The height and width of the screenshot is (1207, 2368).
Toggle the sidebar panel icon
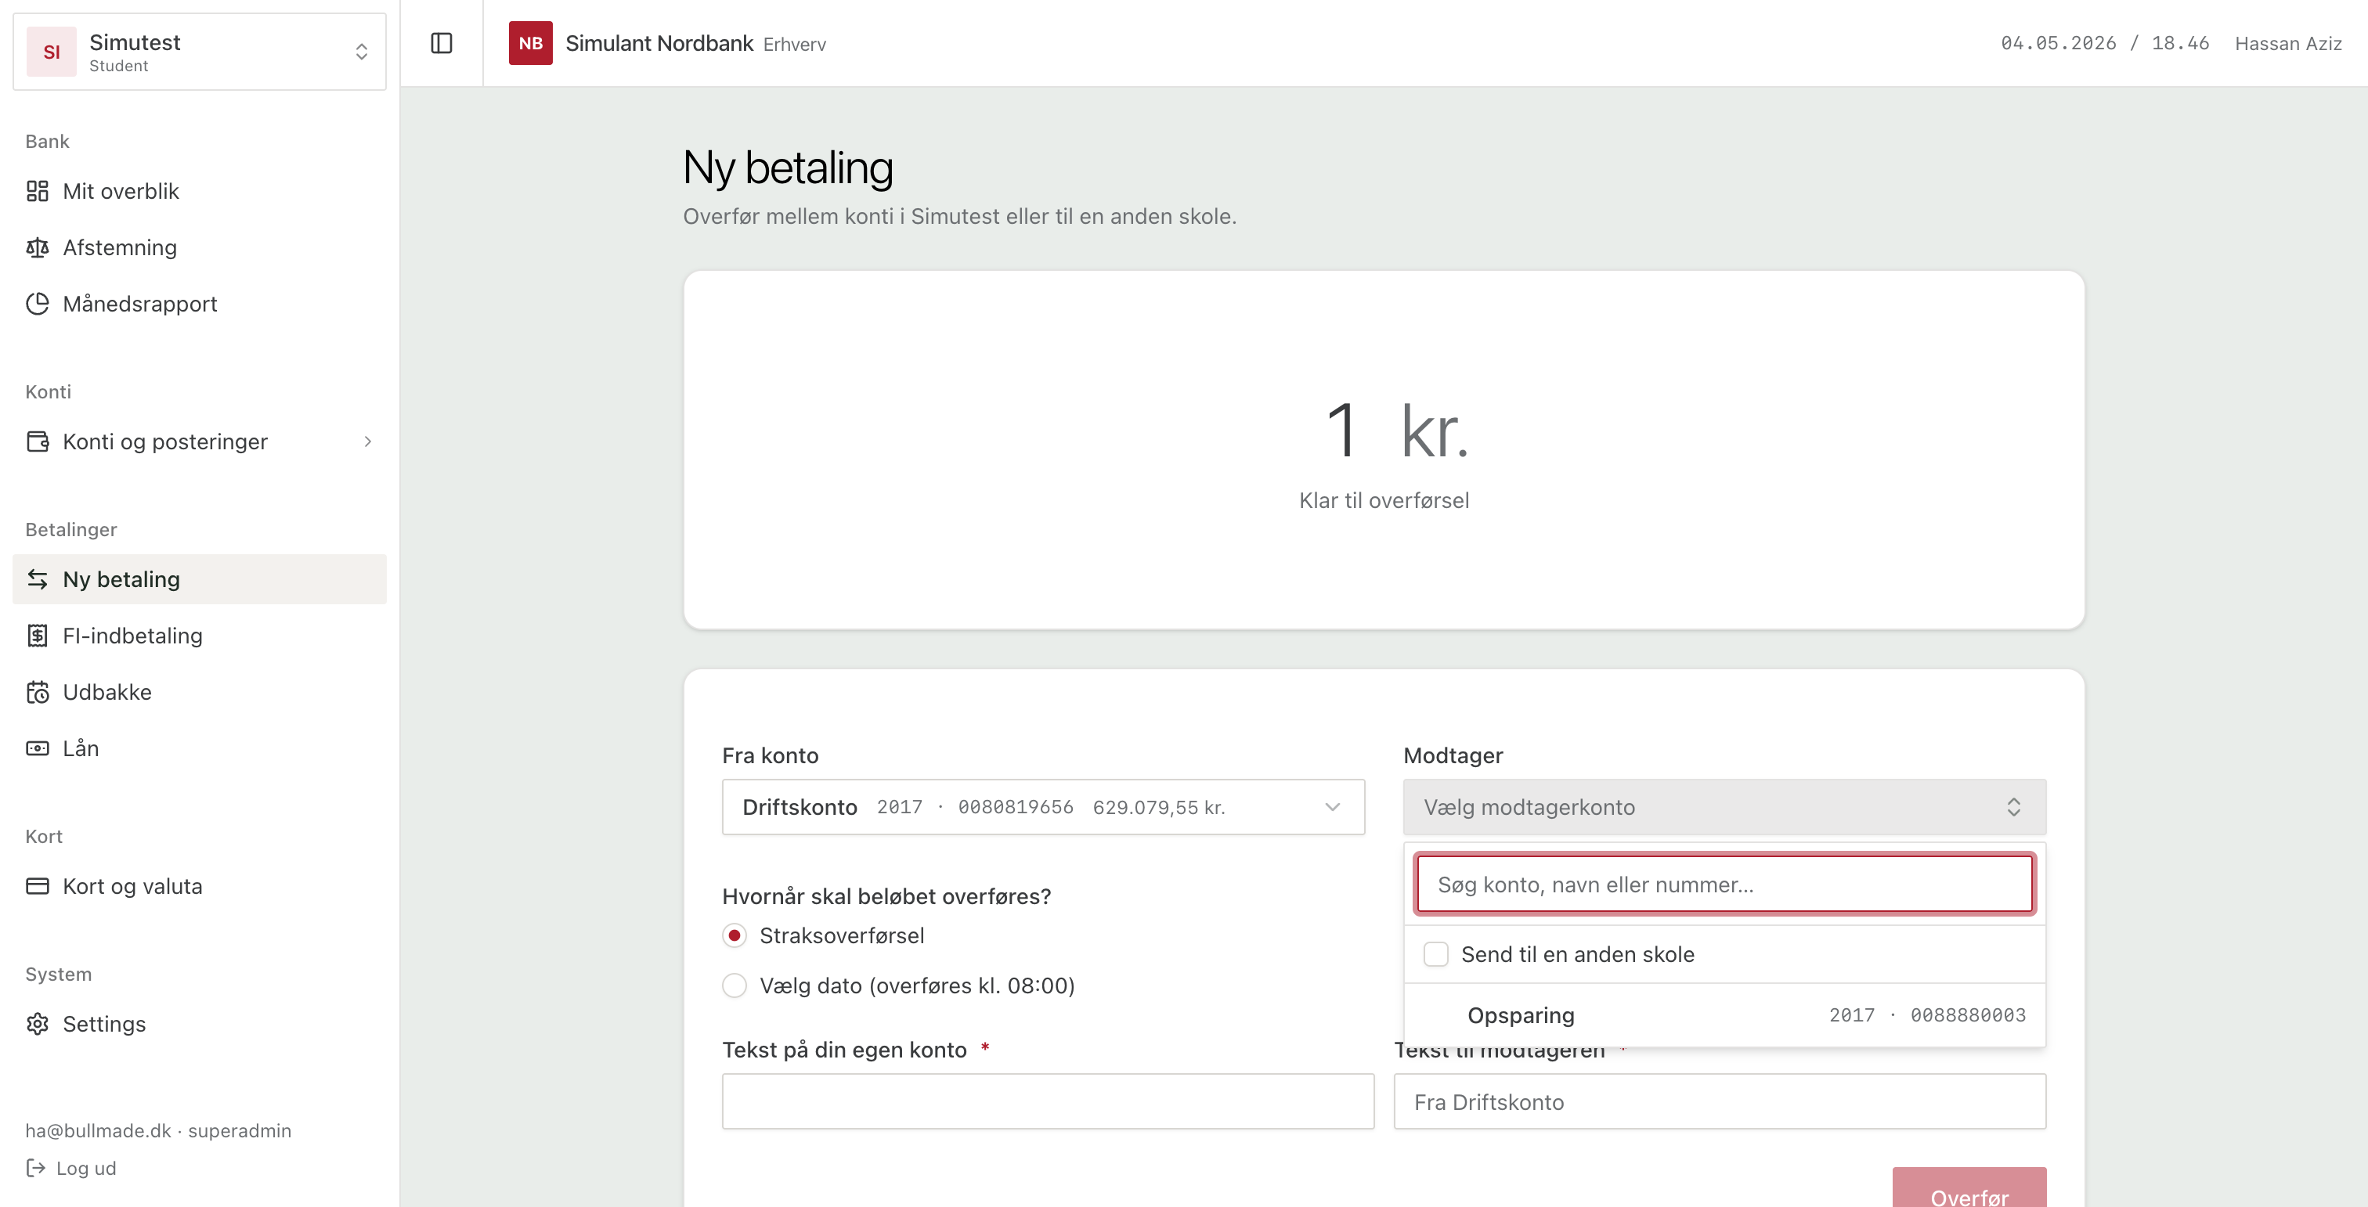tap(441, 43)
